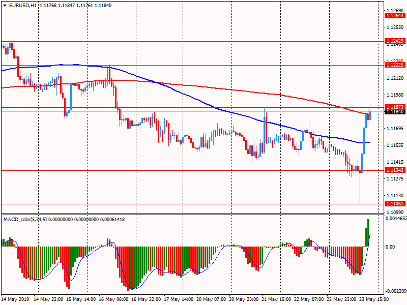The height and width of the screenshot is (305, 407).
Task: Click the 17 May 14:00 time label
Action: click(x=179, y=299)
